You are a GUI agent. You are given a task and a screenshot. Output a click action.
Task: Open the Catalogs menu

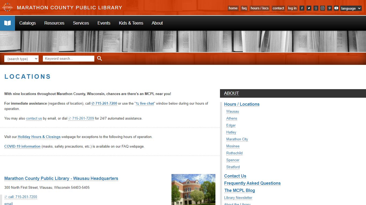[28, 23]
